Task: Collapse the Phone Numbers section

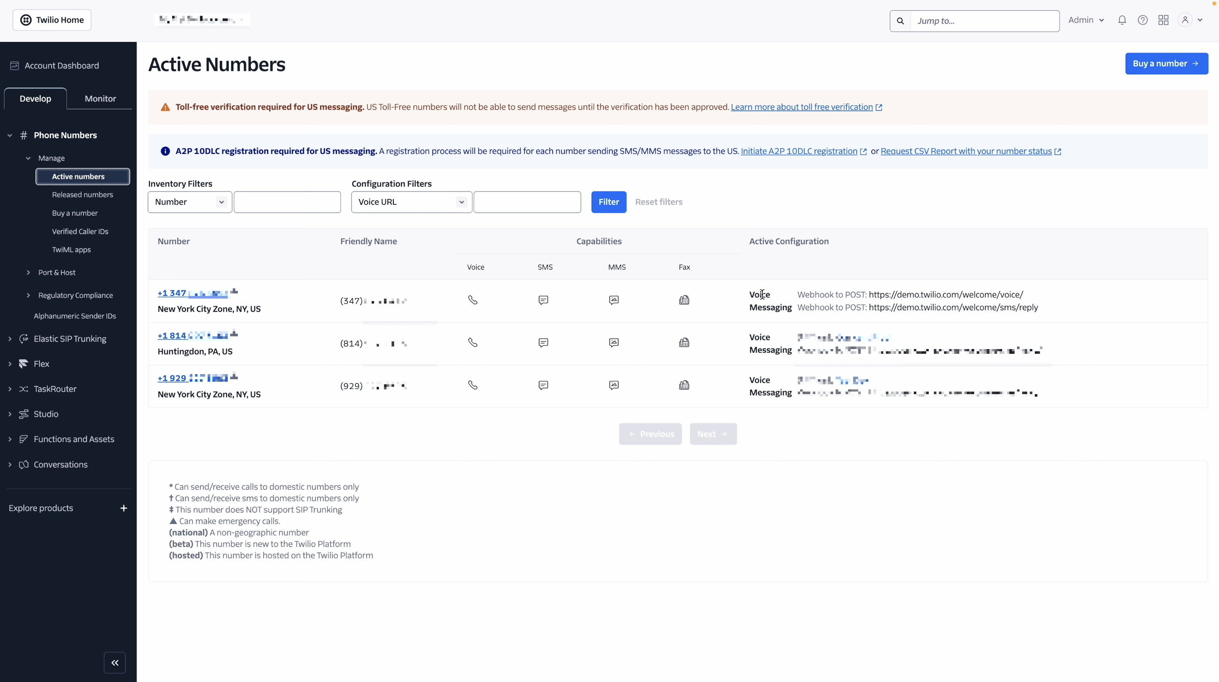Action: [10, 135]
